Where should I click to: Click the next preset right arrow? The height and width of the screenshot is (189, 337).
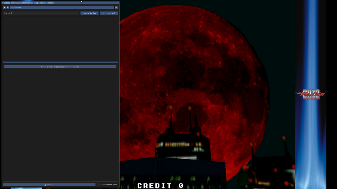8,7
